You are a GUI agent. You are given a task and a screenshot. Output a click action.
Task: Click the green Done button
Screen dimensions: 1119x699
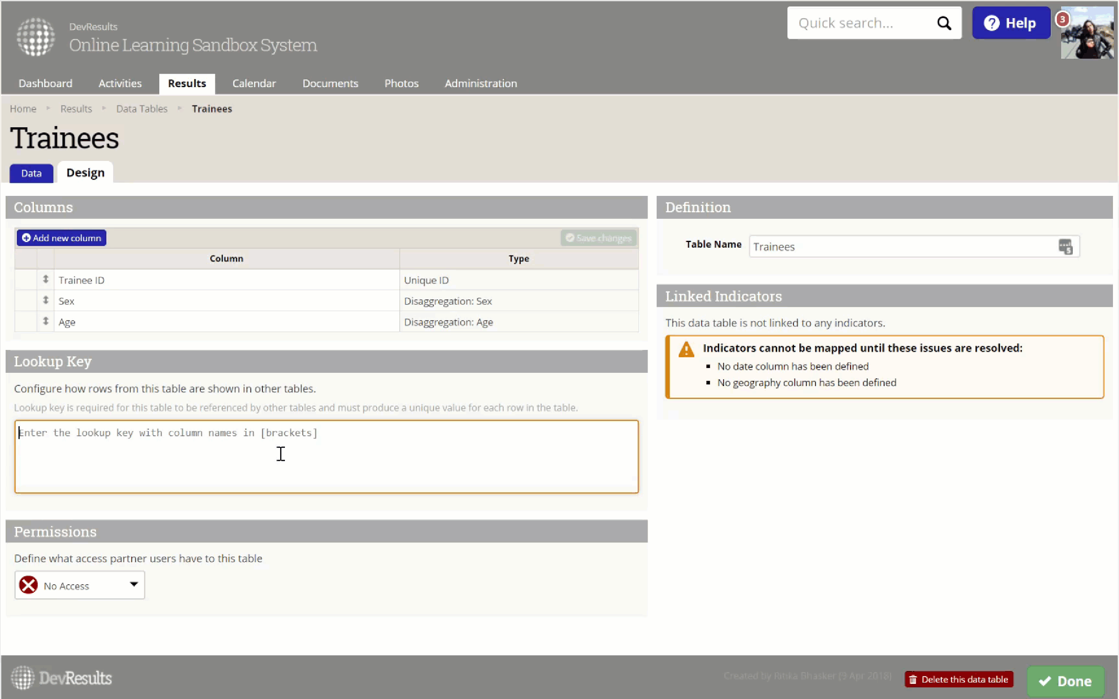(1065, 681)
